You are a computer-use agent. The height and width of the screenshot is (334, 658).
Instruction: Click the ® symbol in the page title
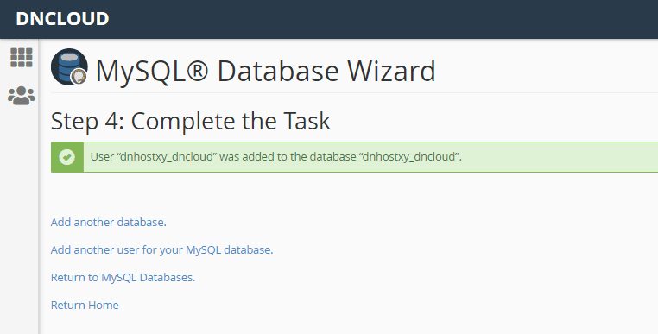(197, 70)
